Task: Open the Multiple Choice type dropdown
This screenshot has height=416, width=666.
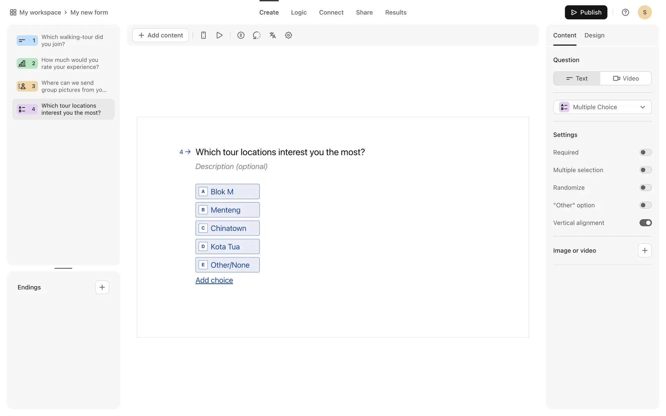Action: click(x=602, y=107)
